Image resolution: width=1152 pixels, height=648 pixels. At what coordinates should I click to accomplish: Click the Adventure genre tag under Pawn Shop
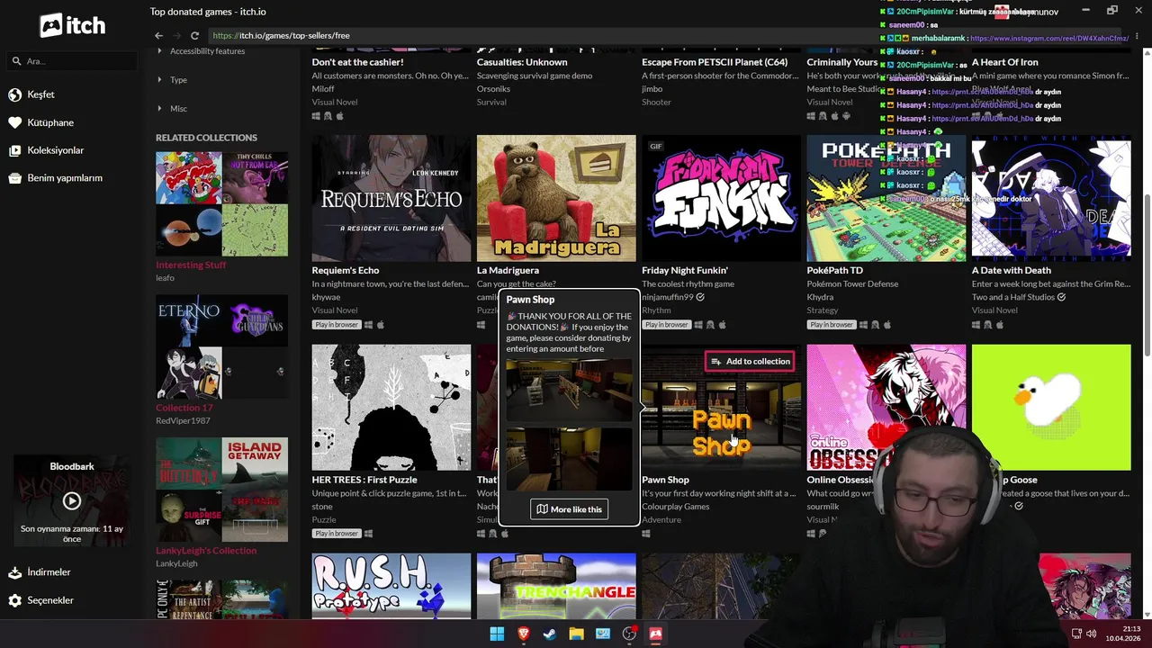pyautogui.click(x=661, y=520)
